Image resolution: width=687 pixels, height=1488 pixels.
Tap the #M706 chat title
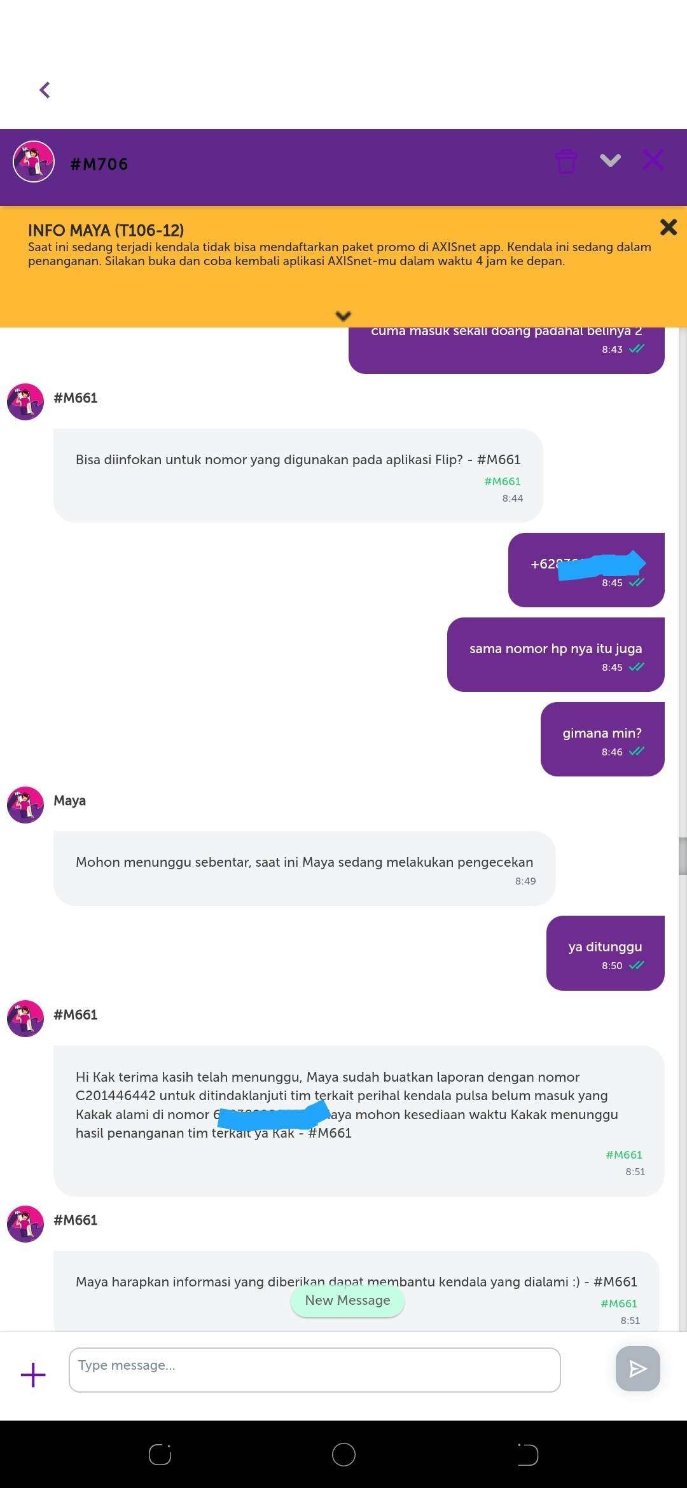[x=99, y=164]
